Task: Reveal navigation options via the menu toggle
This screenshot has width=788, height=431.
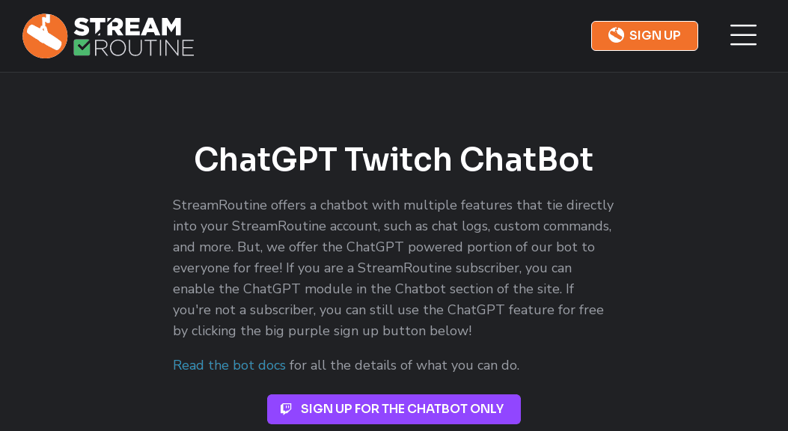Action: pos(743,35)
